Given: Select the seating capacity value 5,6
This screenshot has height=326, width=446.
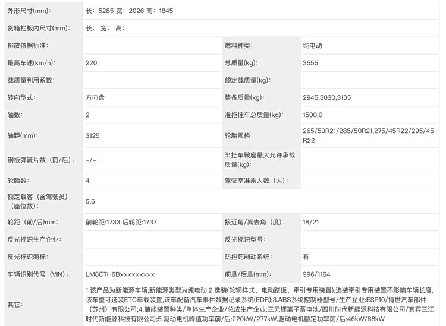Looking at the screenshot, I should pyautogui.click(x=90, y=201).
